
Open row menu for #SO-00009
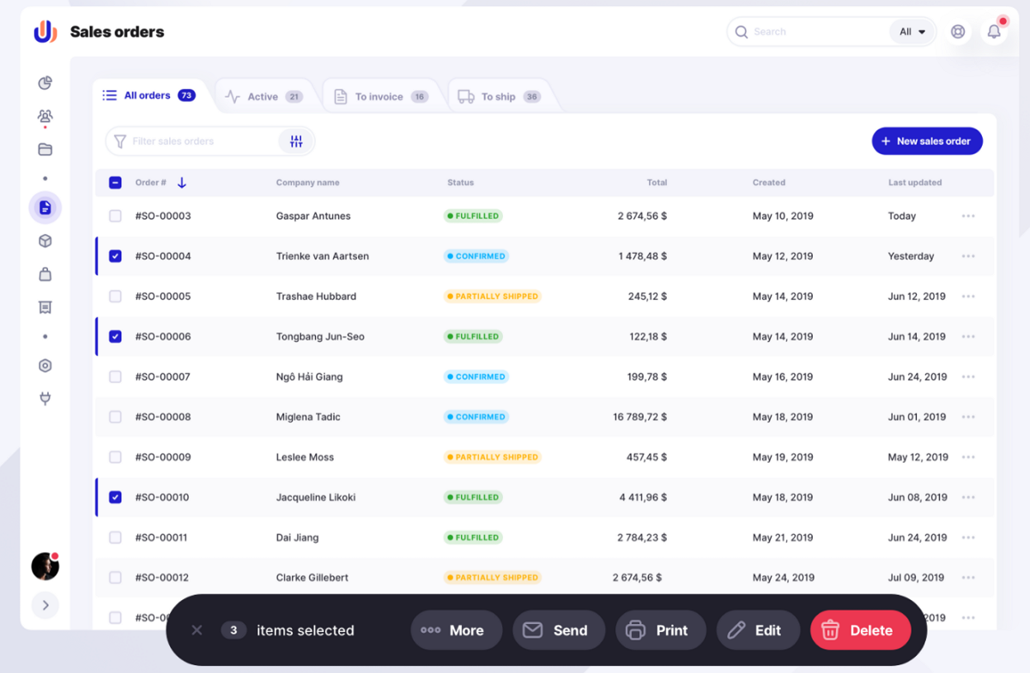click(968, 458)
